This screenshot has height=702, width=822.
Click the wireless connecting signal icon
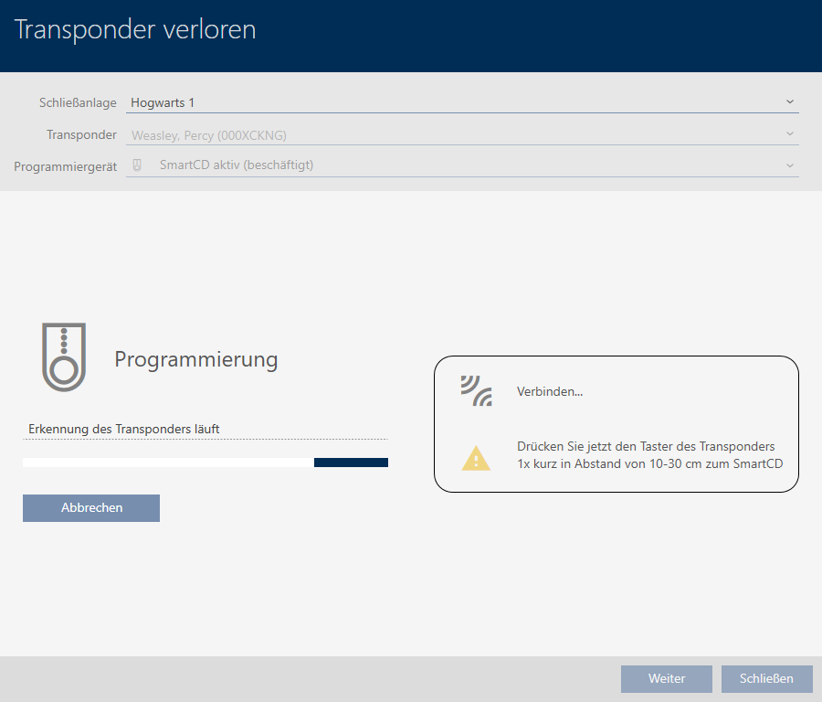pos(476,391)
